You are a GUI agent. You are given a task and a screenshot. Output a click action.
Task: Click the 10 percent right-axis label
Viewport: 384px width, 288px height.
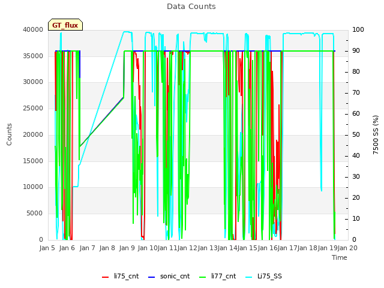coord(356,218)
